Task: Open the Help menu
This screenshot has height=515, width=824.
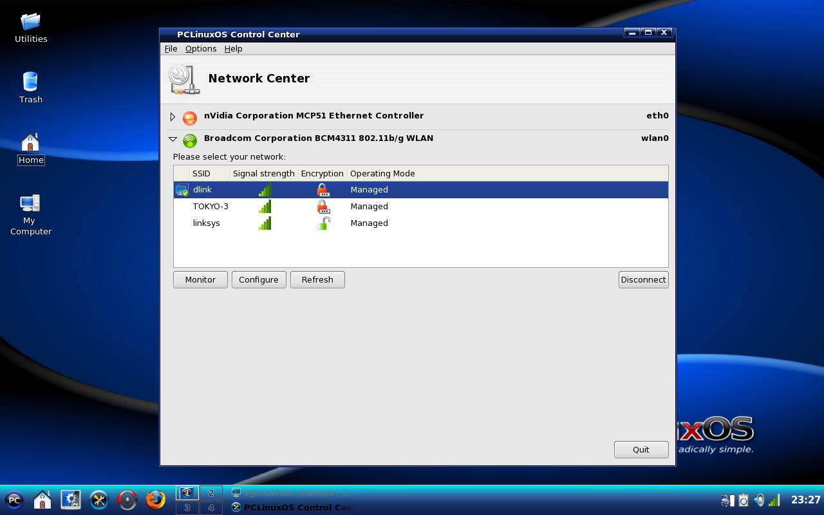Action: 233,49
